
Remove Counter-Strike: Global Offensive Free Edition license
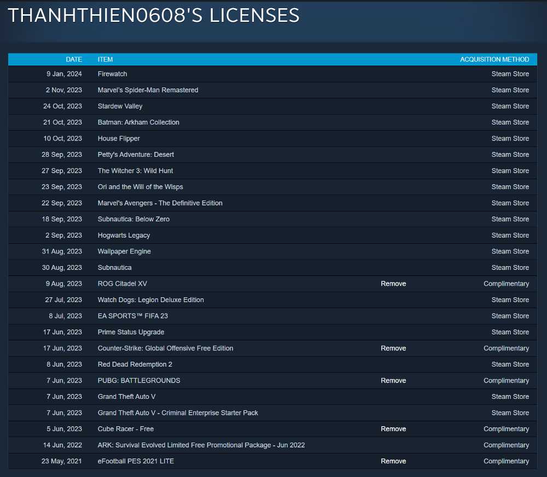pos(393,348)
